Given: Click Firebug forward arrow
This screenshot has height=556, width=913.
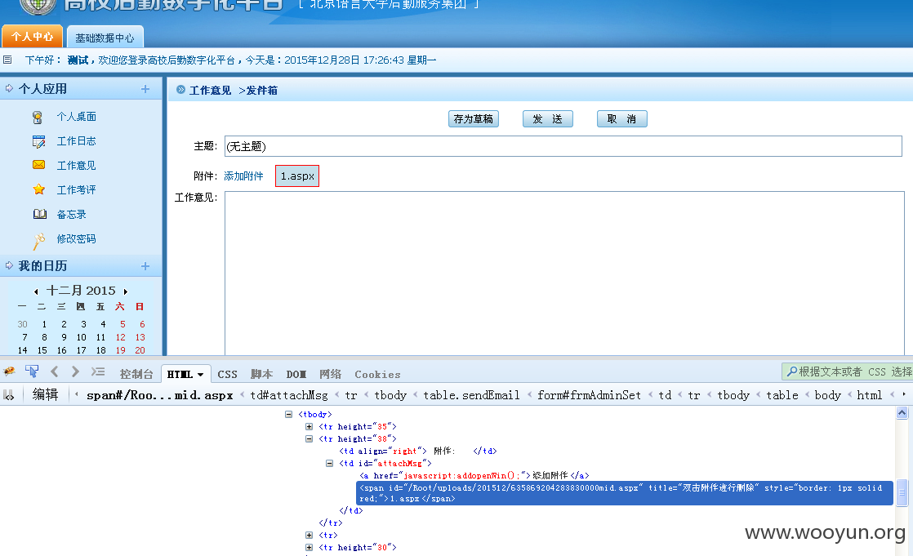Looking at the screenshot, I should click(x=75, y=371).
